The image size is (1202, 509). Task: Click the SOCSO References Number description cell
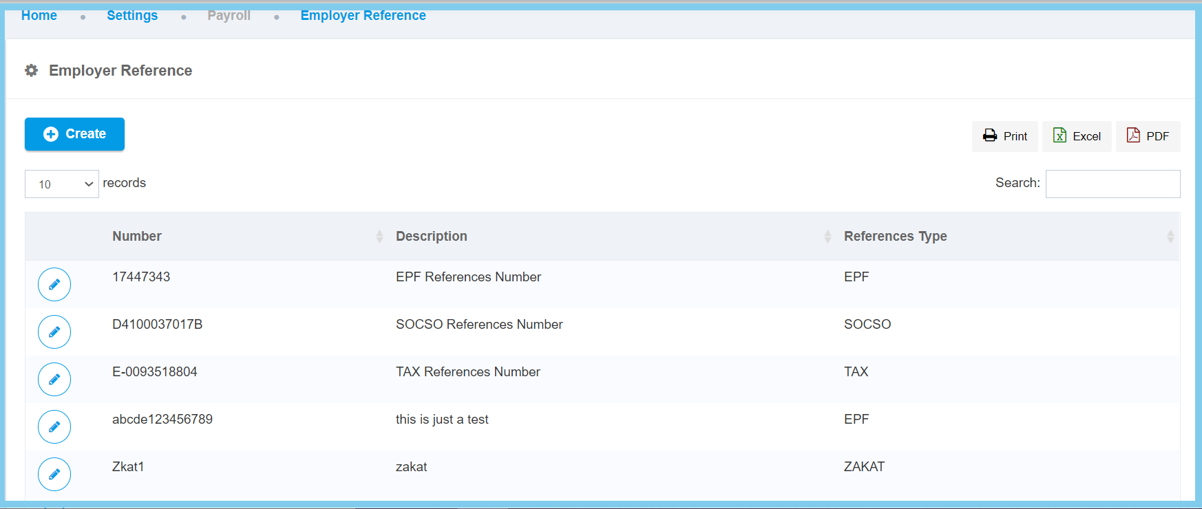click(479, 324)
